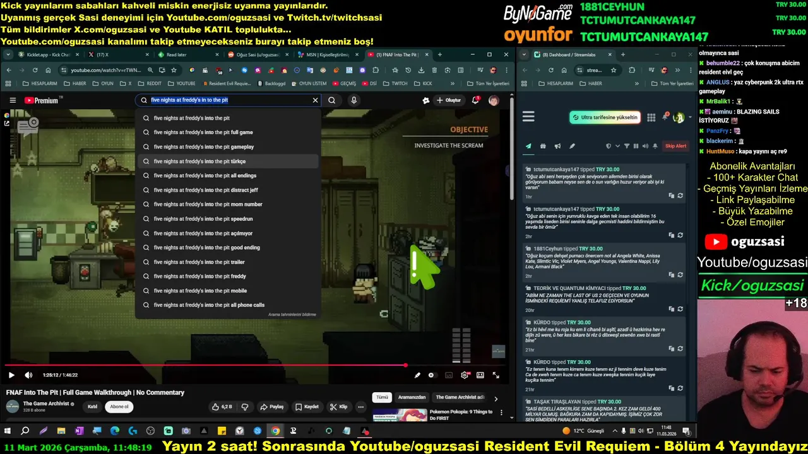Open YouTube account avatar menu

(494, 100)
